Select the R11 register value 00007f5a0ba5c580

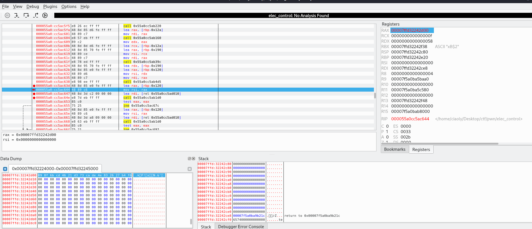(x=410, y=90)
